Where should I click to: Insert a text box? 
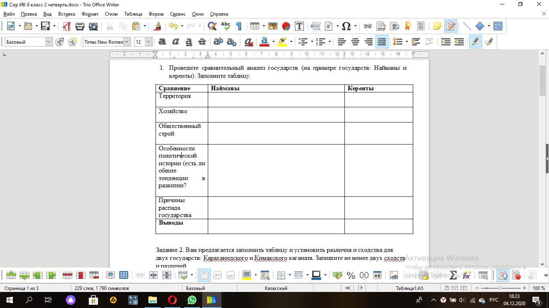coord(299,26)
